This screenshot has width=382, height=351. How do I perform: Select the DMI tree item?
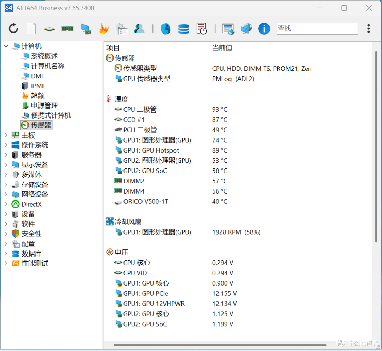pyautogui.click(x=33, y=76)
